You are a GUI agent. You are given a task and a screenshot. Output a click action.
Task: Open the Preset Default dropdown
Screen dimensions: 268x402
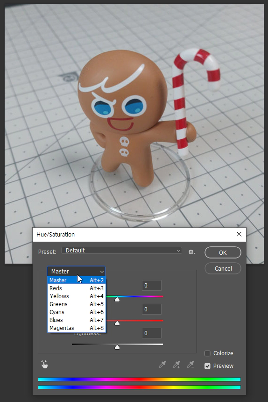pyautogui.click(x=121, y=251)
